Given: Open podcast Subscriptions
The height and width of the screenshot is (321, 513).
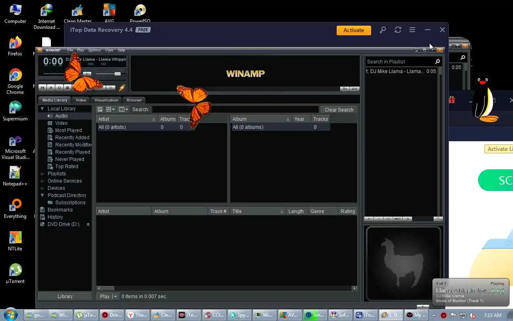Looking at the screenshot, I should (70, 203).
